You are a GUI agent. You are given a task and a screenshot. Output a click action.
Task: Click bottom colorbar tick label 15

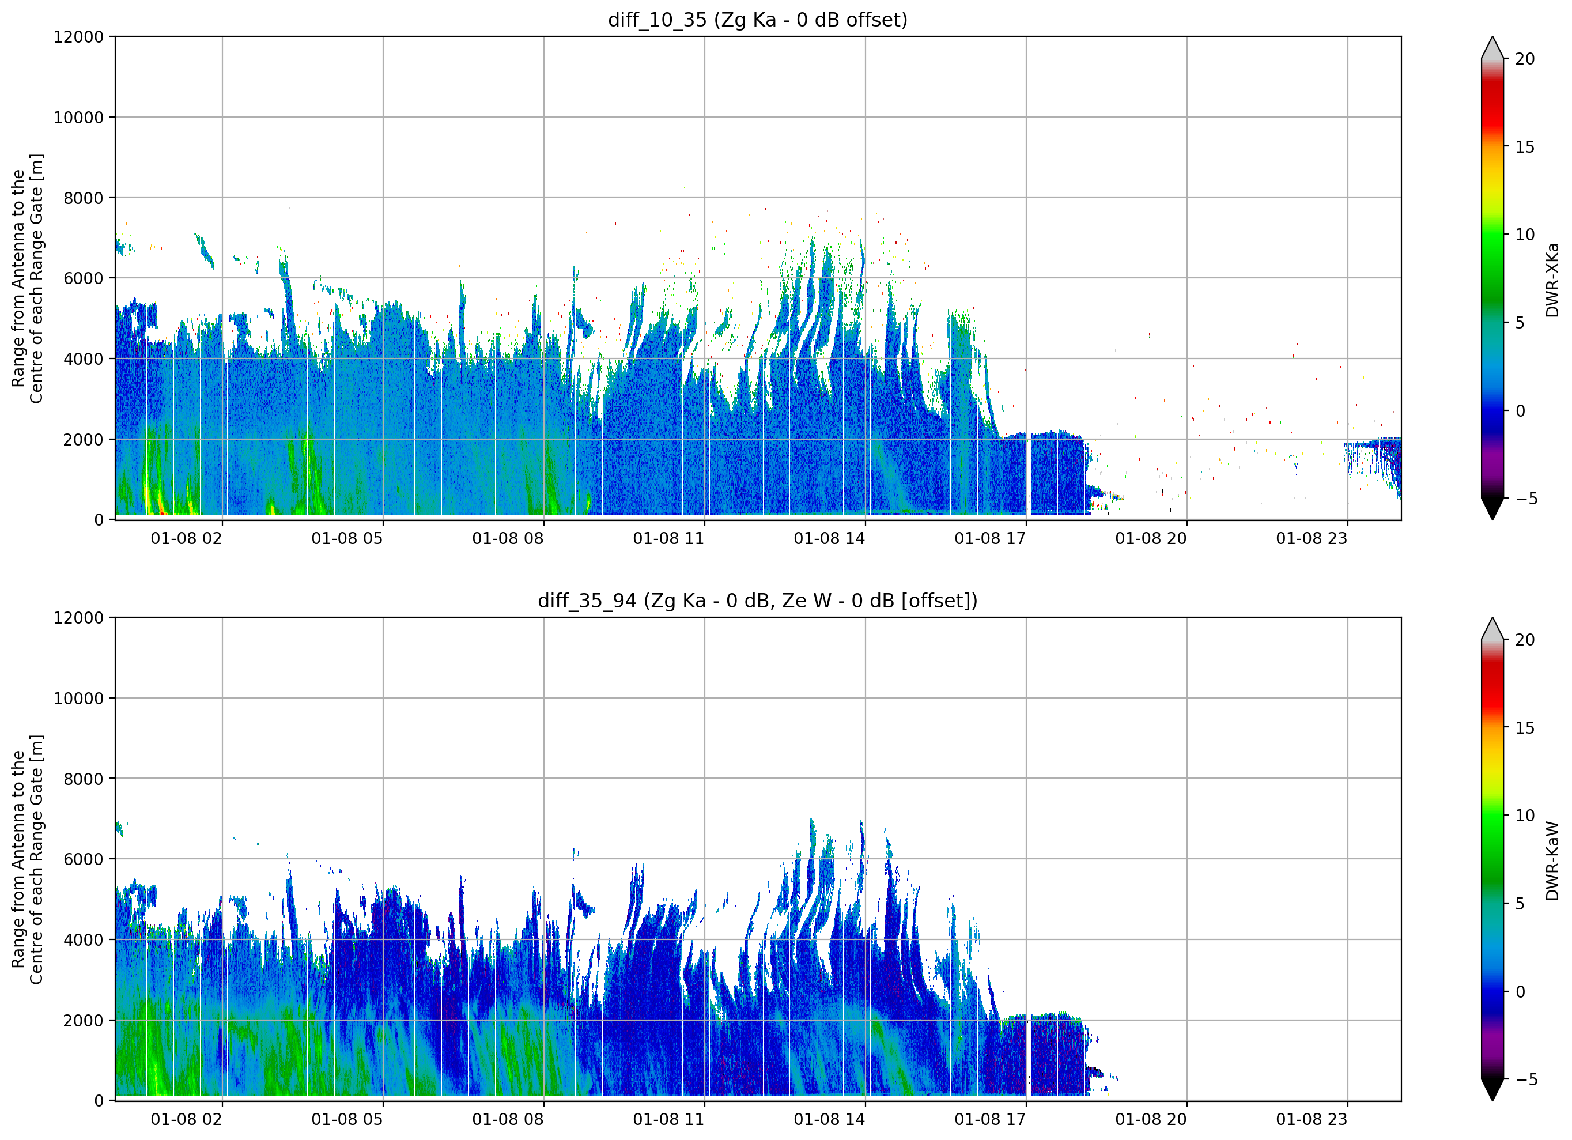tap(1525, 728)
